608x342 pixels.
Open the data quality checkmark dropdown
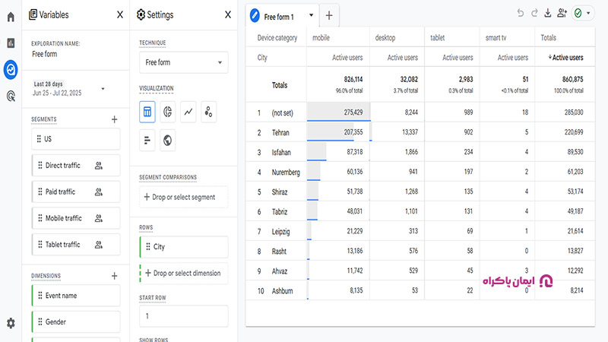click(582, 13)
